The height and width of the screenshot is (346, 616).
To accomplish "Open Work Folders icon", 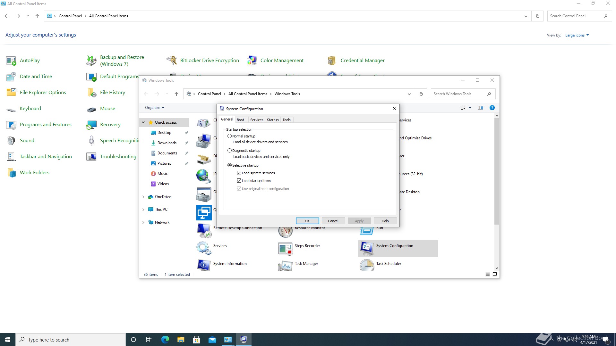I will point(11,173).
